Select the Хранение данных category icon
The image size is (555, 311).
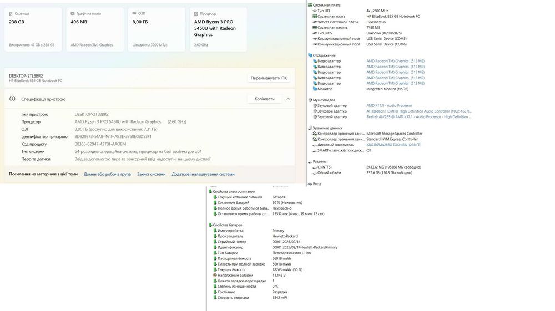coord(310,128)
